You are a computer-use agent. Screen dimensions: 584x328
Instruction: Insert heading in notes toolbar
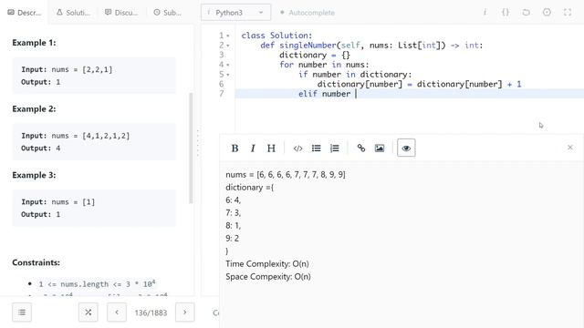(x=271, y=148)
